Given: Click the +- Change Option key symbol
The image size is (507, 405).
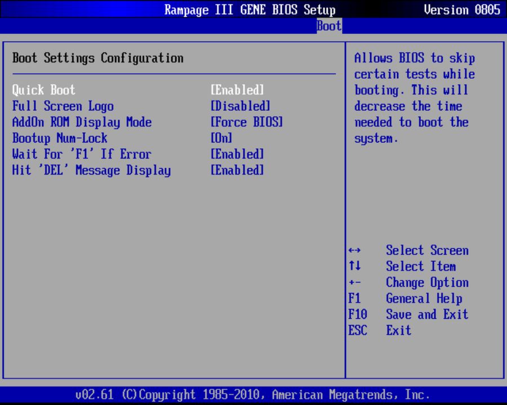Looking at the screenshot, I should (x=355, y=282).
